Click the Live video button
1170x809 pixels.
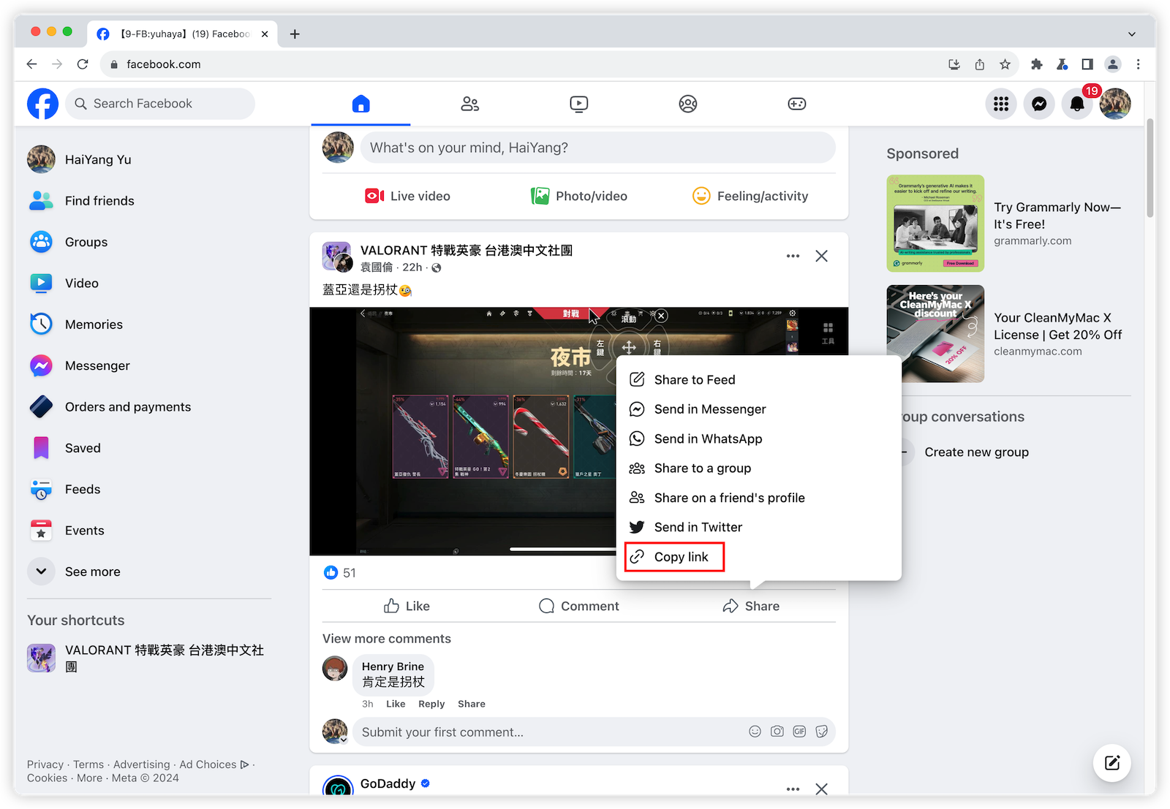(407, 196)
